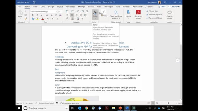The image size is (198, 111).
Task: Switch to References tab
Action: (70, 7)
